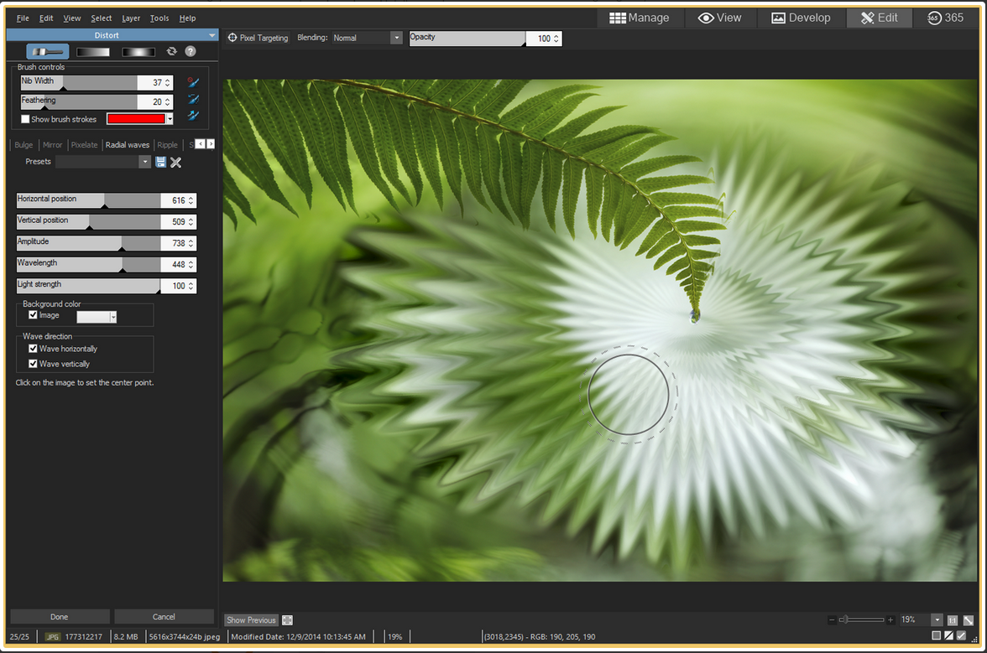
Task: Click the help question mark icon
Action: 191,51
